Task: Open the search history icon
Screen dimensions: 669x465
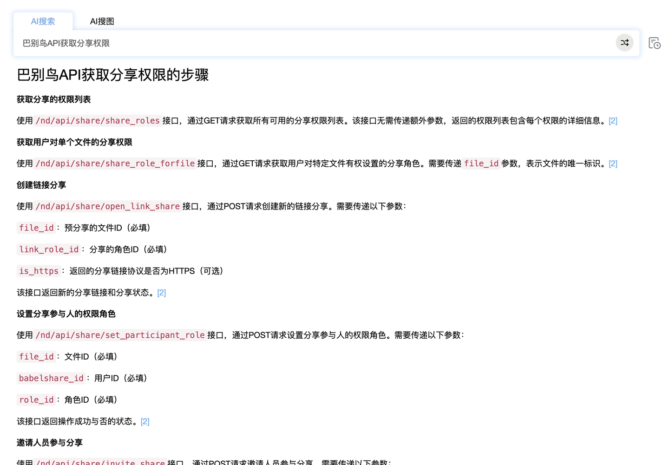Action: tap(655, 43)
